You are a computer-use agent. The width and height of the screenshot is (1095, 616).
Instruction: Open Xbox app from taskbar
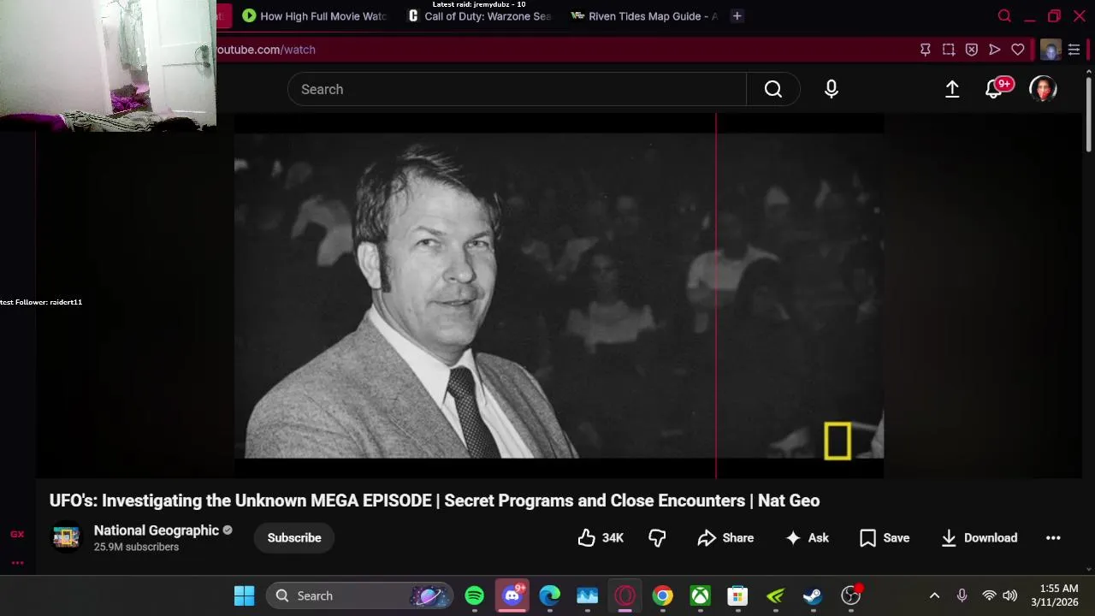[x=700, y=595]
